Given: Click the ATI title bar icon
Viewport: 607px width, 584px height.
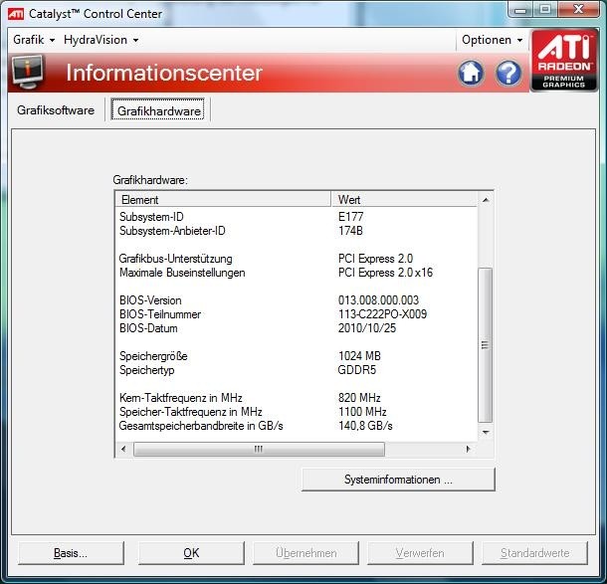Looking at the screenshot, I should tap(16, 14).
